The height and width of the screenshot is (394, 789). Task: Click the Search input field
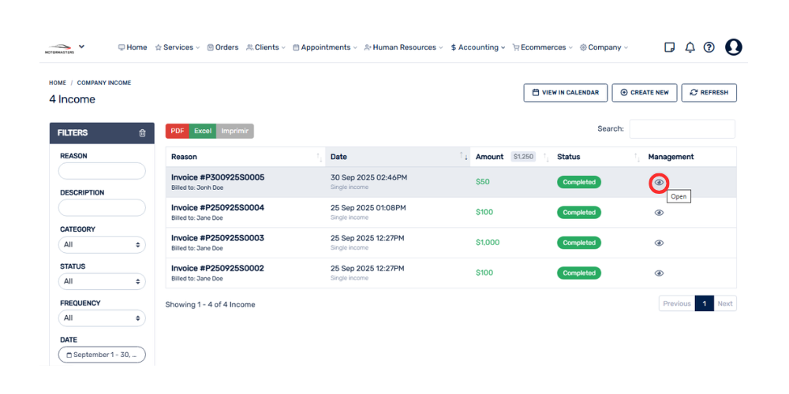click(x=682, y=129)
